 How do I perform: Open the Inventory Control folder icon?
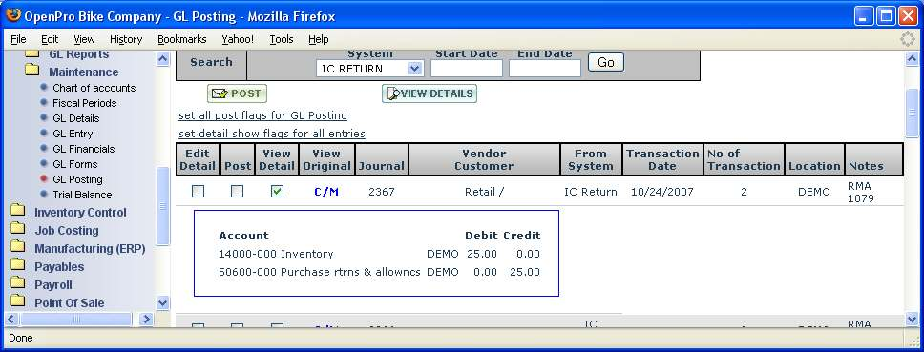18,211
